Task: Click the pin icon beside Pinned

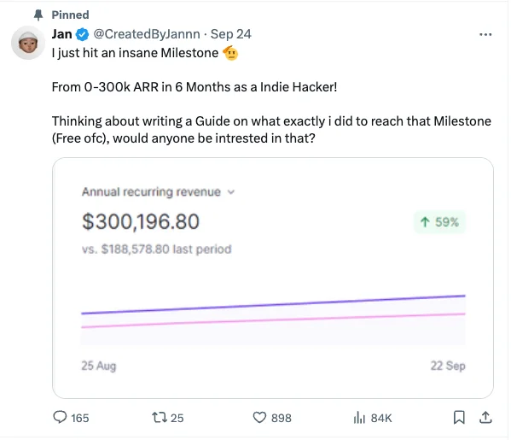Action: [38, 15]
